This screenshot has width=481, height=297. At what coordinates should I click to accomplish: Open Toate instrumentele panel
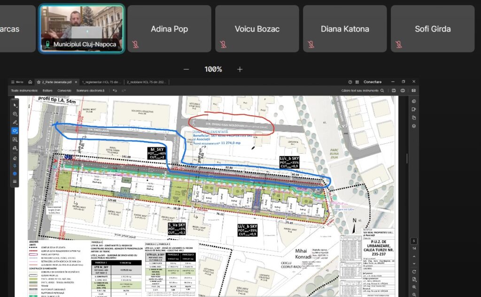click(x=24, y=90)
